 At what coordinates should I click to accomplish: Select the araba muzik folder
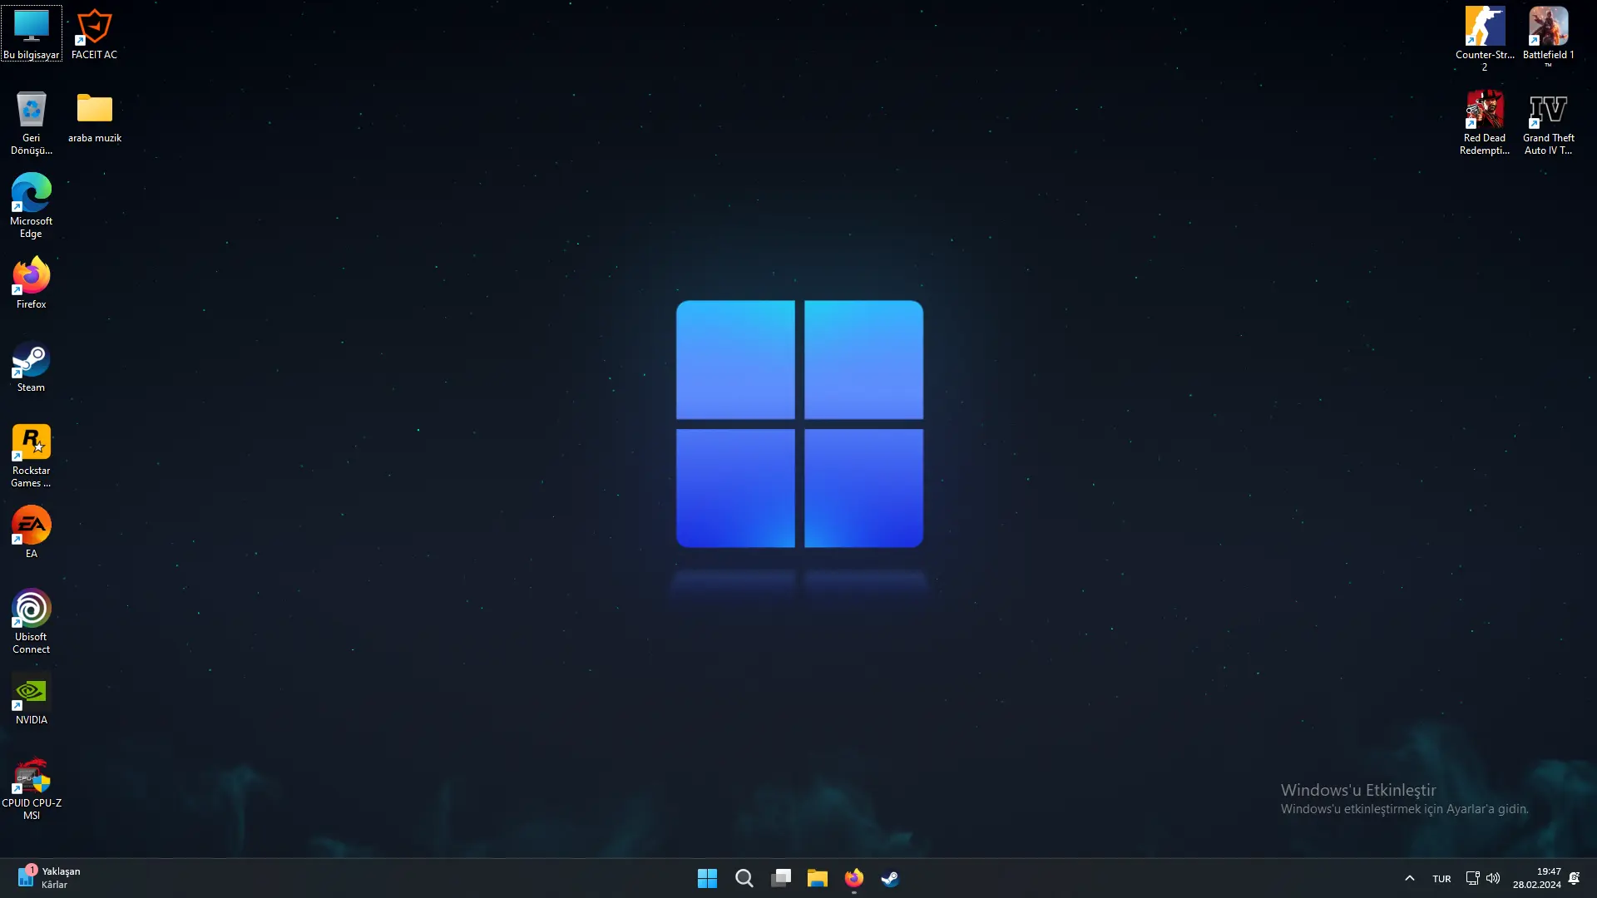point(95,117)
